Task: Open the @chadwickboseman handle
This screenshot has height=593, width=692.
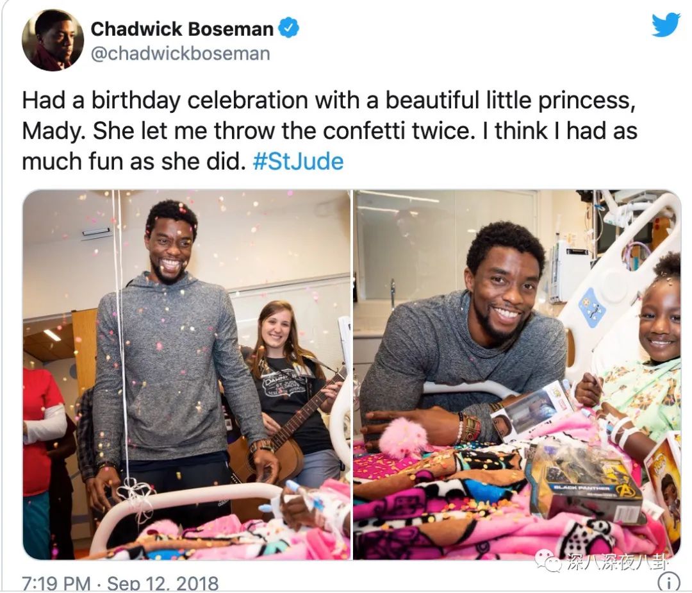Action: pos(181,54)
